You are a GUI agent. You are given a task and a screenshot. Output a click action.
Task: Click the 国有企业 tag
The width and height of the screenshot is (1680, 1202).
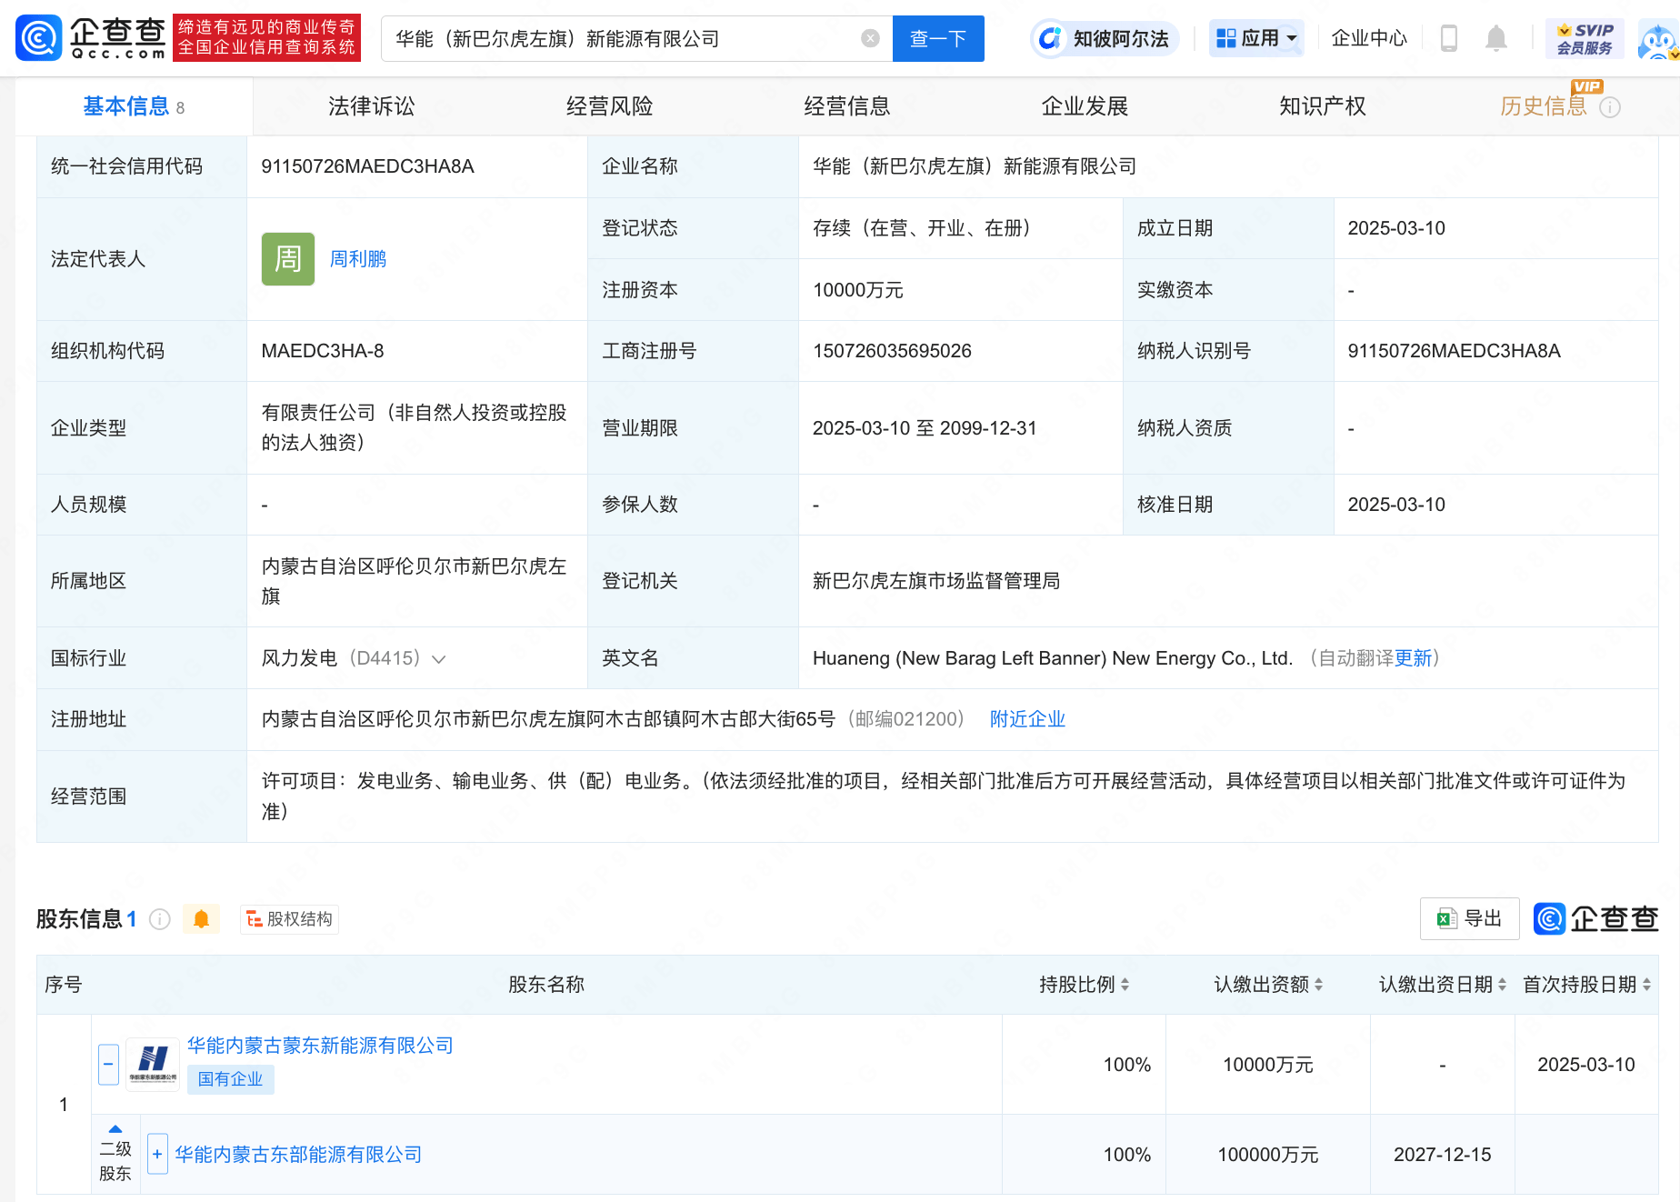[x=230, y=1079]
